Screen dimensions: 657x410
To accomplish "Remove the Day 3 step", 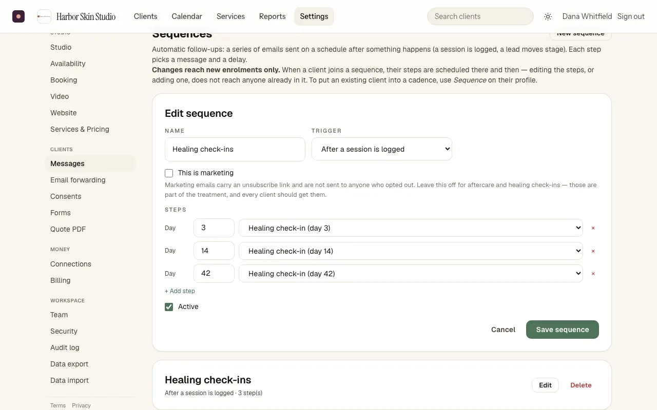I will [x=593, y=228].
